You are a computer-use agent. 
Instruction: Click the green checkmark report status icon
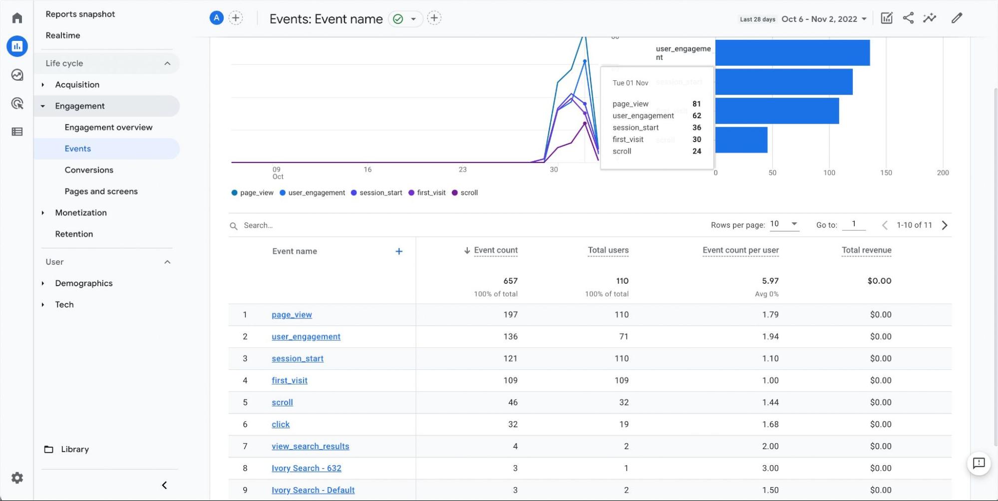[398, 19]
